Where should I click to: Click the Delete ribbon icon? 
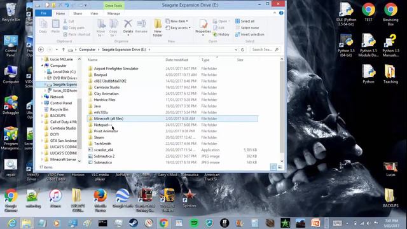tap(128, 27)
